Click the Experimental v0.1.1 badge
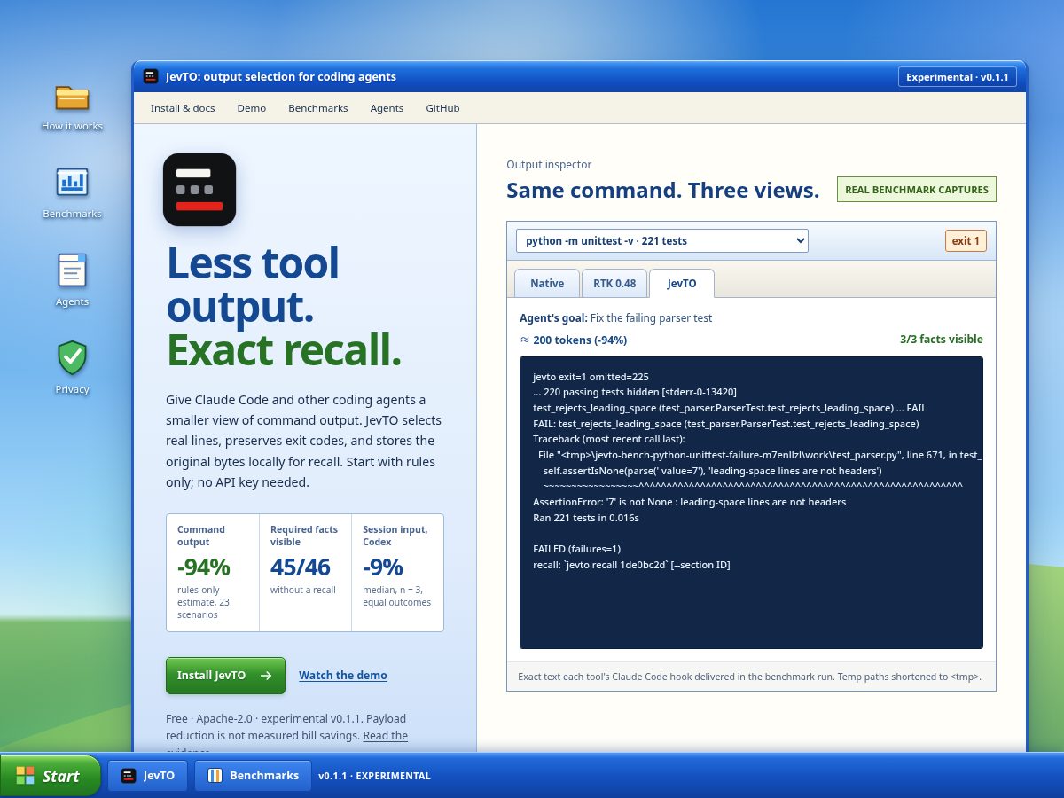 tap(958, 77)
